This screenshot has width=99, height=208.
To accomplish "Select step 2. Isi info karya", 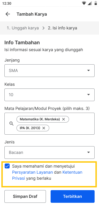I will click(62, 28).
